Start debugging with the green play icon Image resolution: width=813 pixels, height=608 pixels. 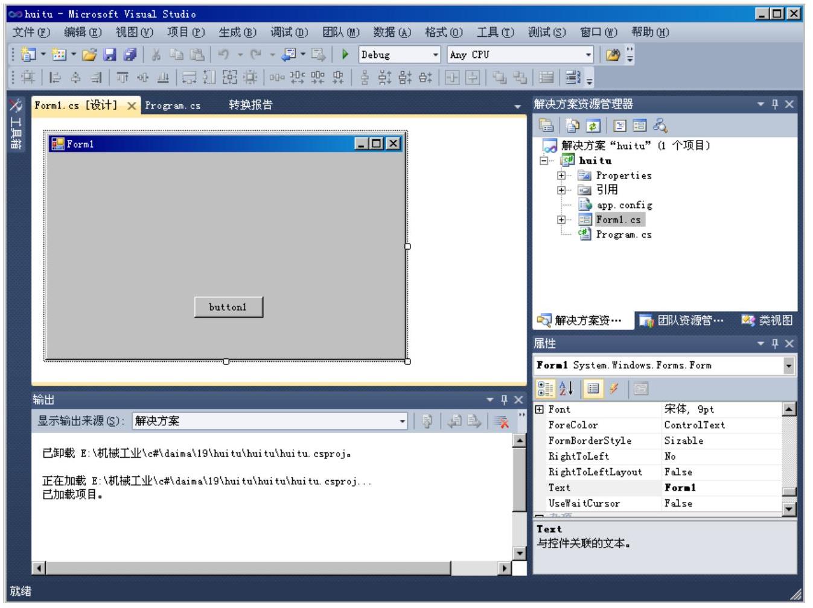click(x=345, y=55)
